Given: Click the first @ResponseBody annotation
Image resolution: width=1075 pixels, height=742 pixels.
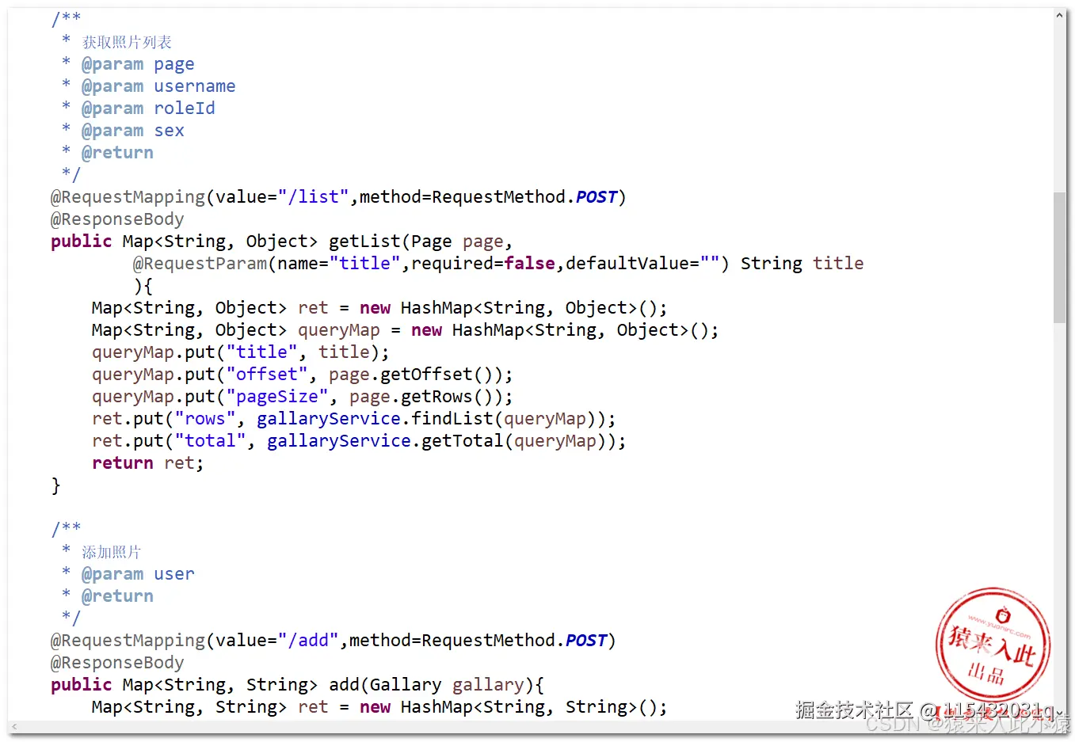Looking at the screenshot, I should (x=117, y=219).
